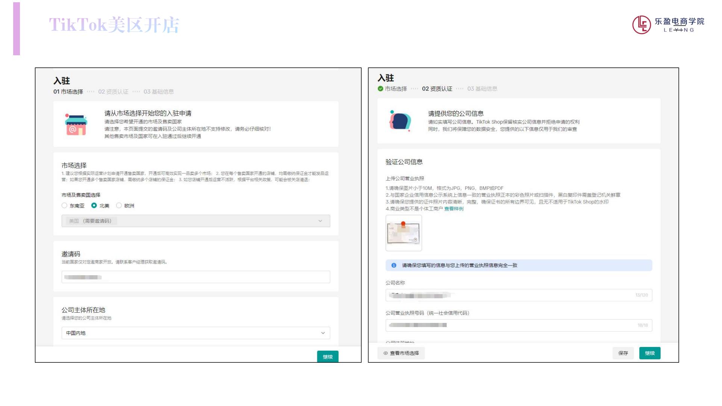Click the 验证公司信息 heading
This screenshot has width=722, height=406.
point(404,162)
